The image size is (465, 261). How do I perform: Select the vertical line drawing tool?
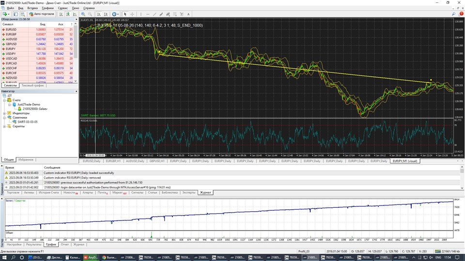(x=142, y=14)
